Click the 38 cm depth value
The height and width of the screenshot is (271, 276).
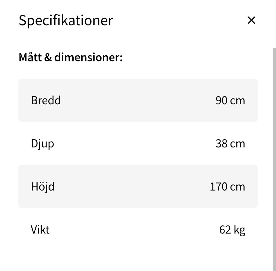(230, 144)
